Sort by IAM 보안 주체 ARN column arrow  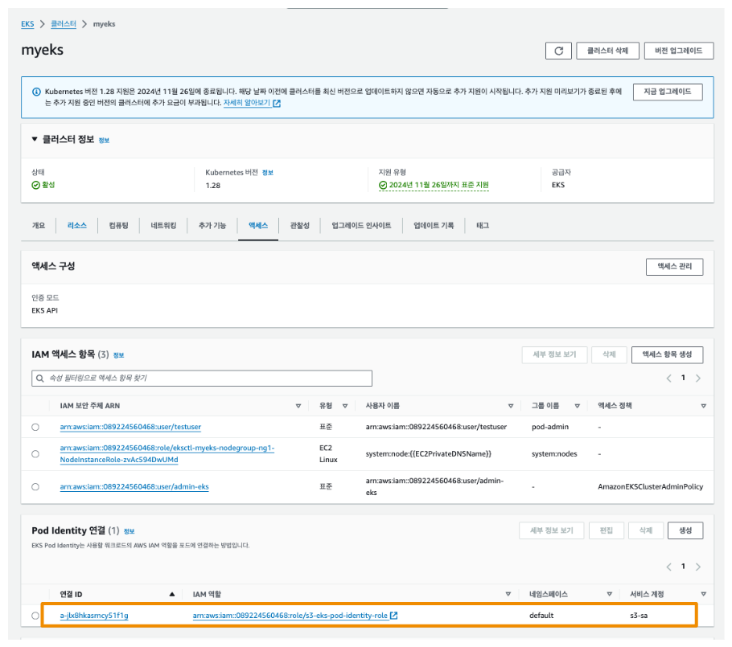click(298, 406)
